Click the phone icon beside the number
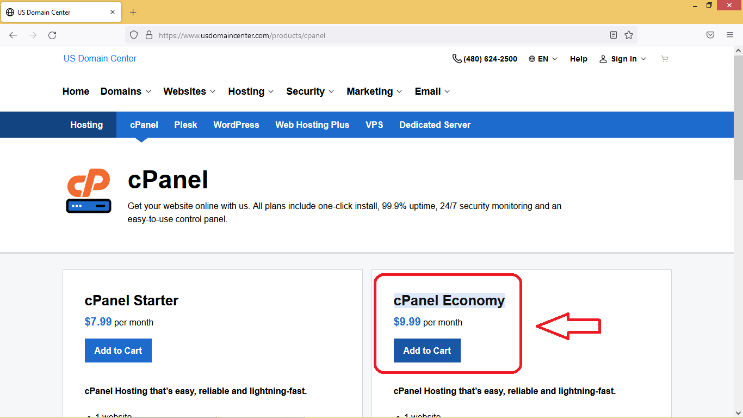The image size is (743, 418). click(457, 59)
